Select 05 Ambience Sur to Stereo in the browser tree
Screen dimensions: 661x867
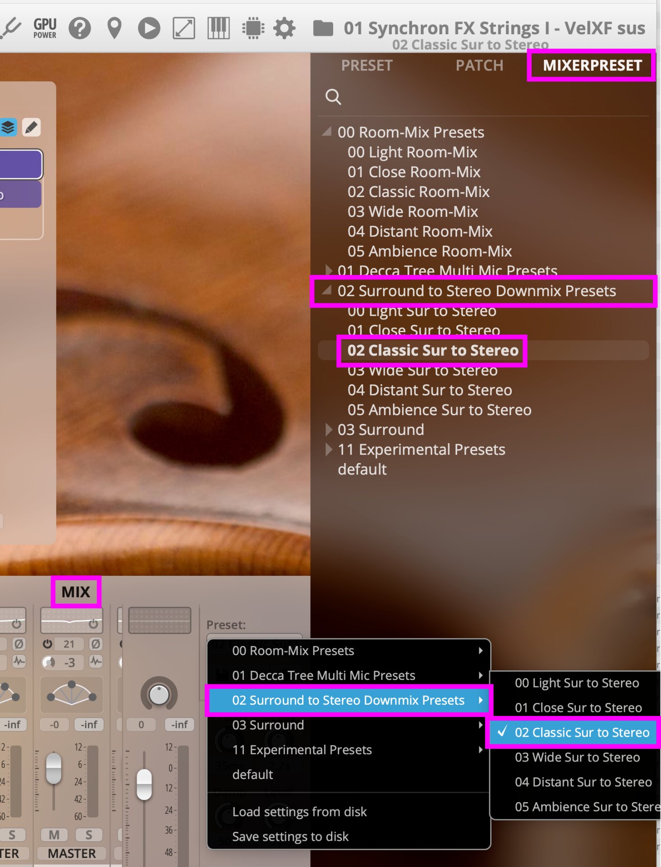click(x=439, y=410)
